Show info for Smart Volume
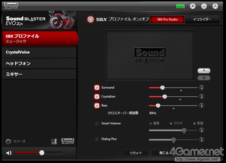Image resolution: width=226 pixels, height=163 pixels. click(202, 130)
